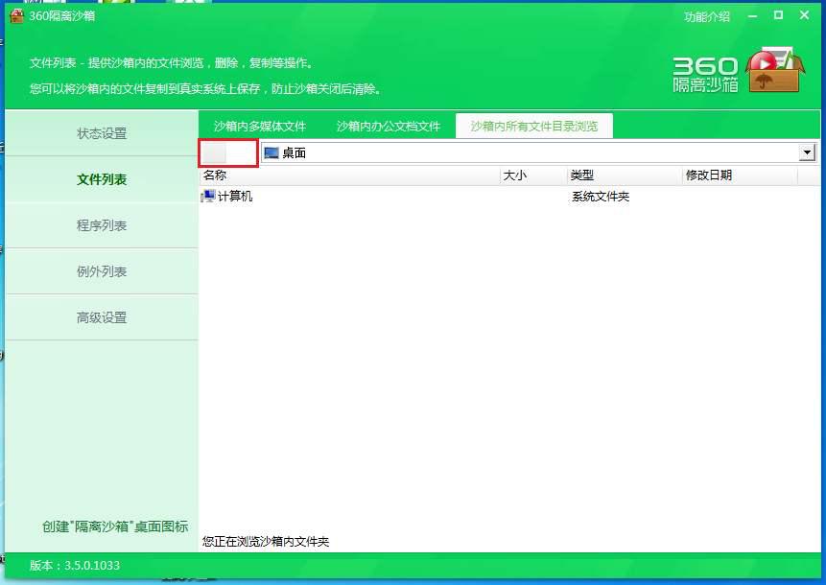Click 创建"隔离沙箱"桌面图标 link

115,526
